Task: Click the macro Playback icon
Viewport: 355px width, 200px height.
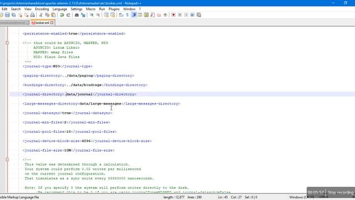Action: point(186,15)
